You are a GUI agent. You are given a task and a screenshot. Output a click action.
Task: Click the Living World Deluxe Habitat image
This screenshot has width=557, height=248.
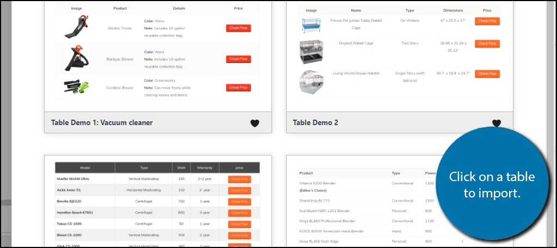click(311, 82)
